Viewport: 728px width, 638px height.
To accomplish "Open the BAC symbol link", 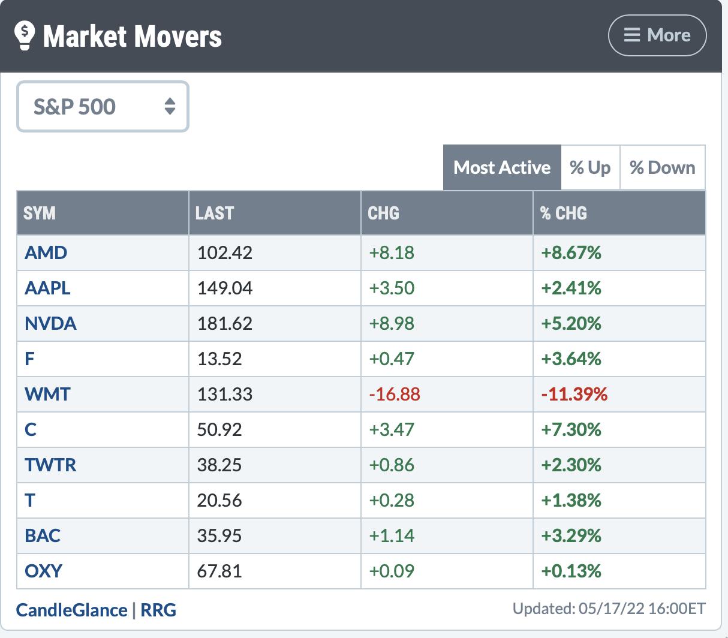I will point(43,535).
